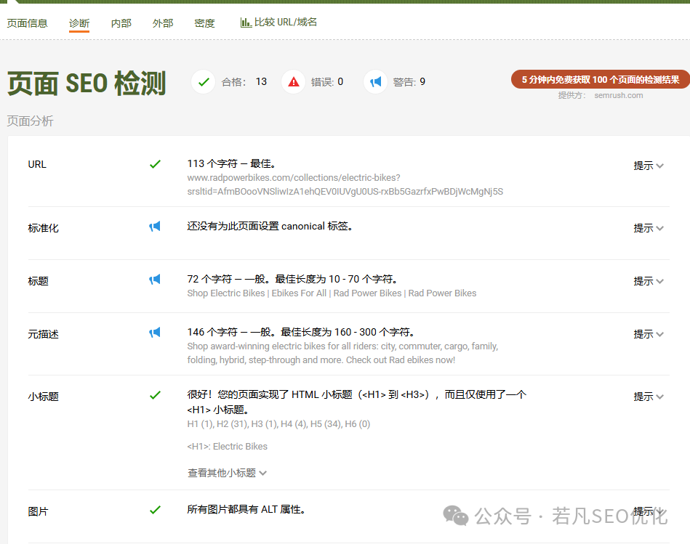Viewport: 690px width, 544px height.
Task: Click the 113 个字符 — 最佳 text
Action: click(x=232, y=163)
